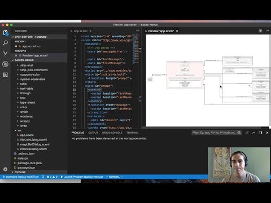Click the EXPLORER sidebar title

21,31
